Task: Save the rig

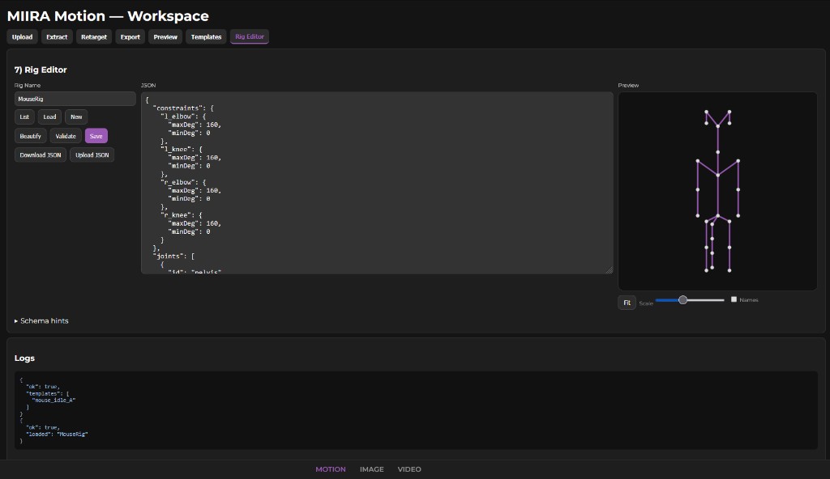Action: point(96,136)
